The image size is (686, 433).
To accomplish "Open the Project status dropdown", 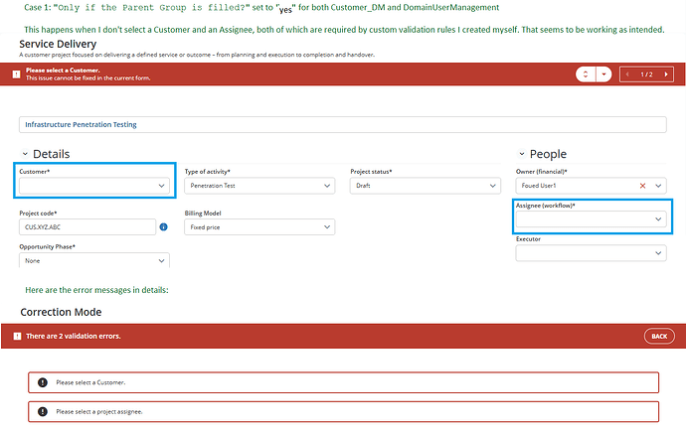I will click(x=426, y=186).
